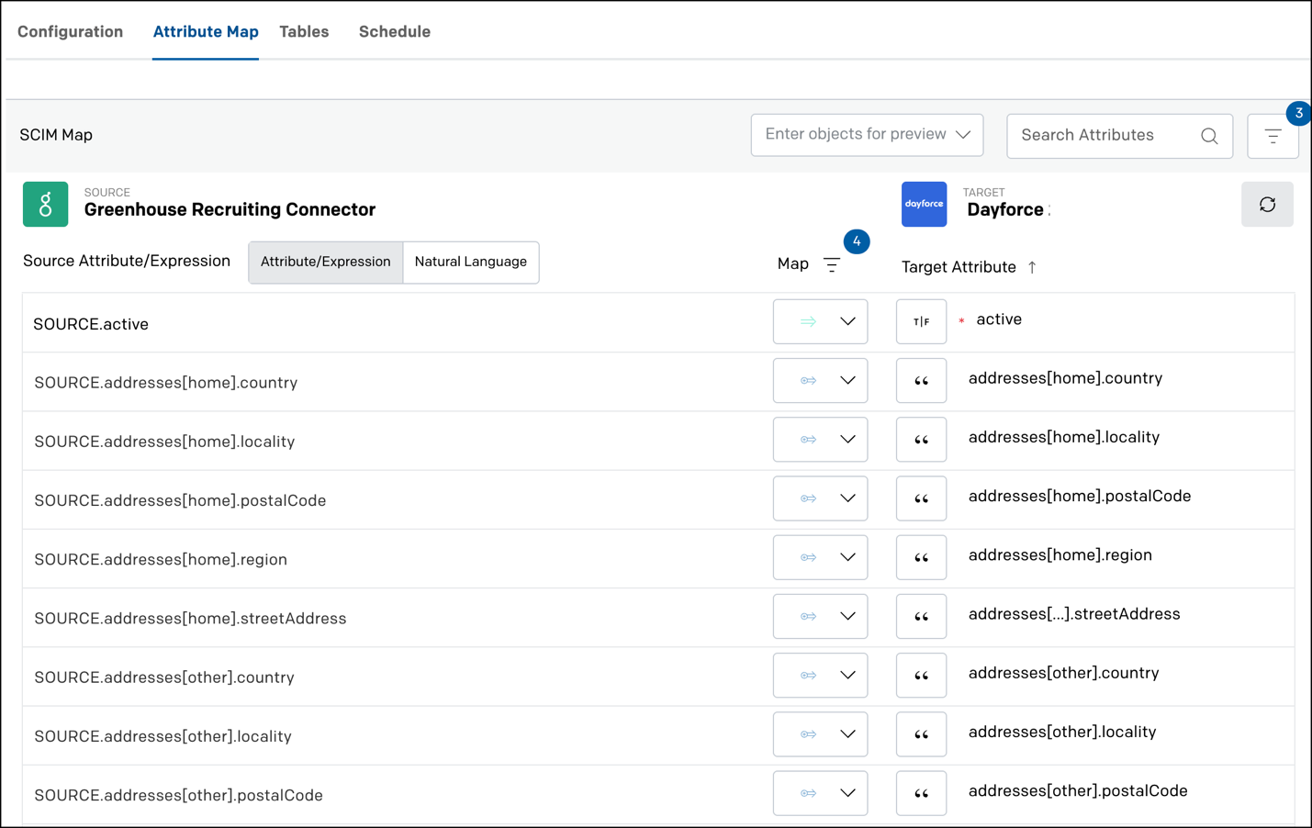Screen dimensions: 1312x828
Task: Select target attribute addresses[home].region
Action: point(1060,554)
